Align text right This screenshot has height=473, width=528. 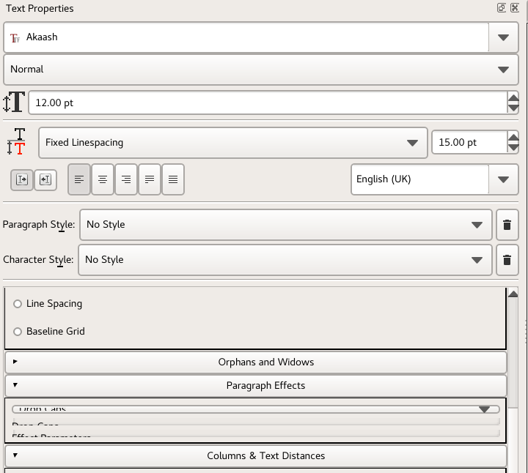(126, 179)
